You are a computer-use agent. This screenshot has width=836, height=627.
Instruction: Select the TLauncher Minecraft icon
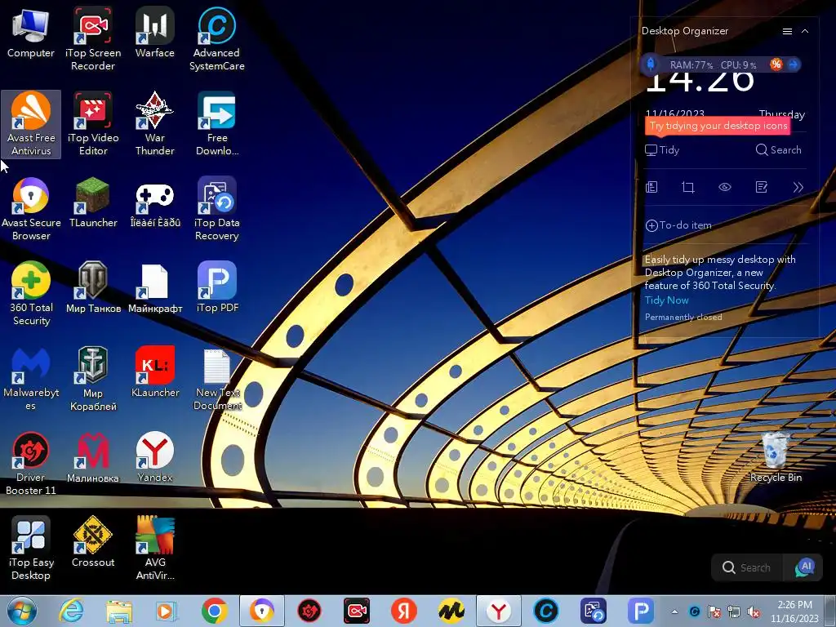pyautogui.click(x=93, y=202)
